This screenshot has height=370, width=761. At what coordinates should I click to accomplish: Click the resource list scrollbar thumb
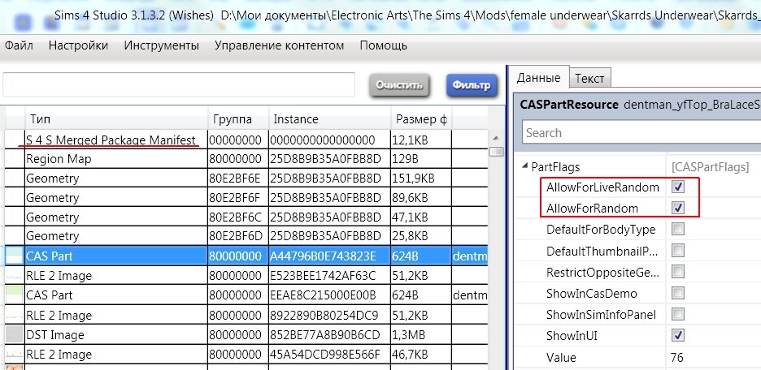tap(495, 152)
